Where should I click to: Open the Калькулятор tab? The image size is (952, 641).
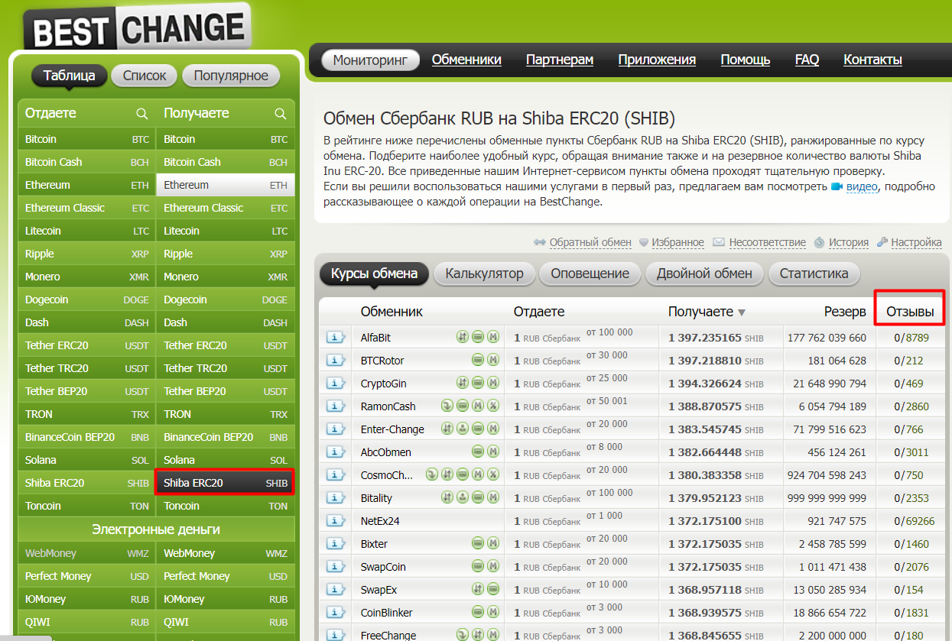tap(485, 274)
